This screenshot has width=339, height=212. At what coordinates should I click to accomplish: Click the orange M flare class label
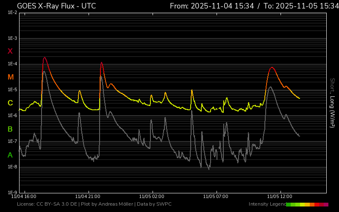[11, 77]
